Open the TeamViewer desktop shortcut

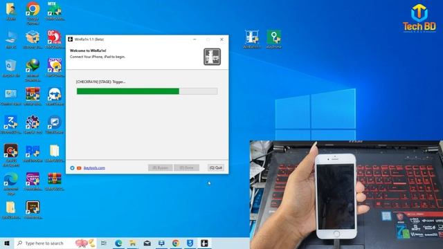tap(55, 97)
